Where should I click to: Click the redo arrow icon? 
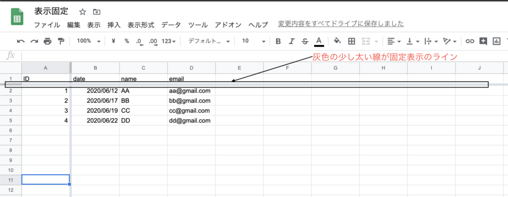tap(34, 41)
